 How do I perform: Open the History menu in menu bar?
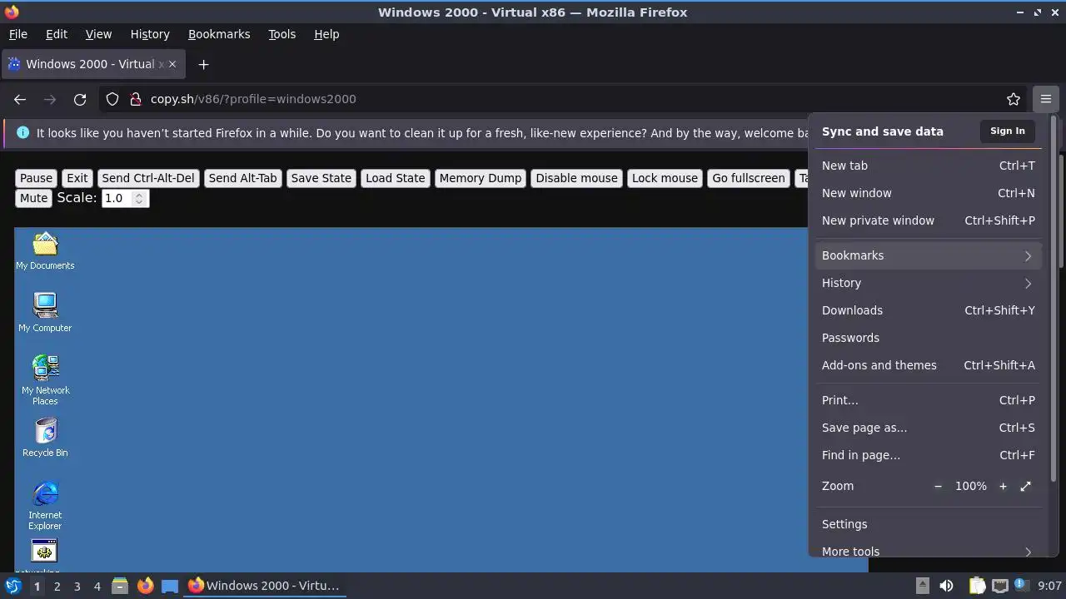[x=150, y=34]
